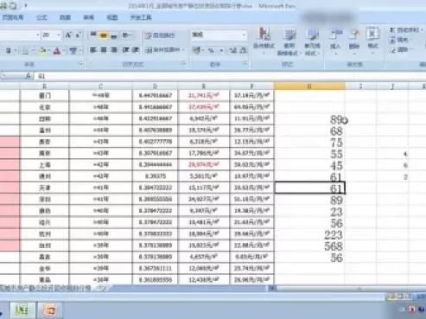Expand the font size dropdown

coord(59,35)
